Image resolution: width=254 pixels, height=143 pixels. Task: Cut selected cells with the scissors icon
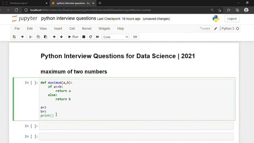pyautogui.click(x=31, y=37)
